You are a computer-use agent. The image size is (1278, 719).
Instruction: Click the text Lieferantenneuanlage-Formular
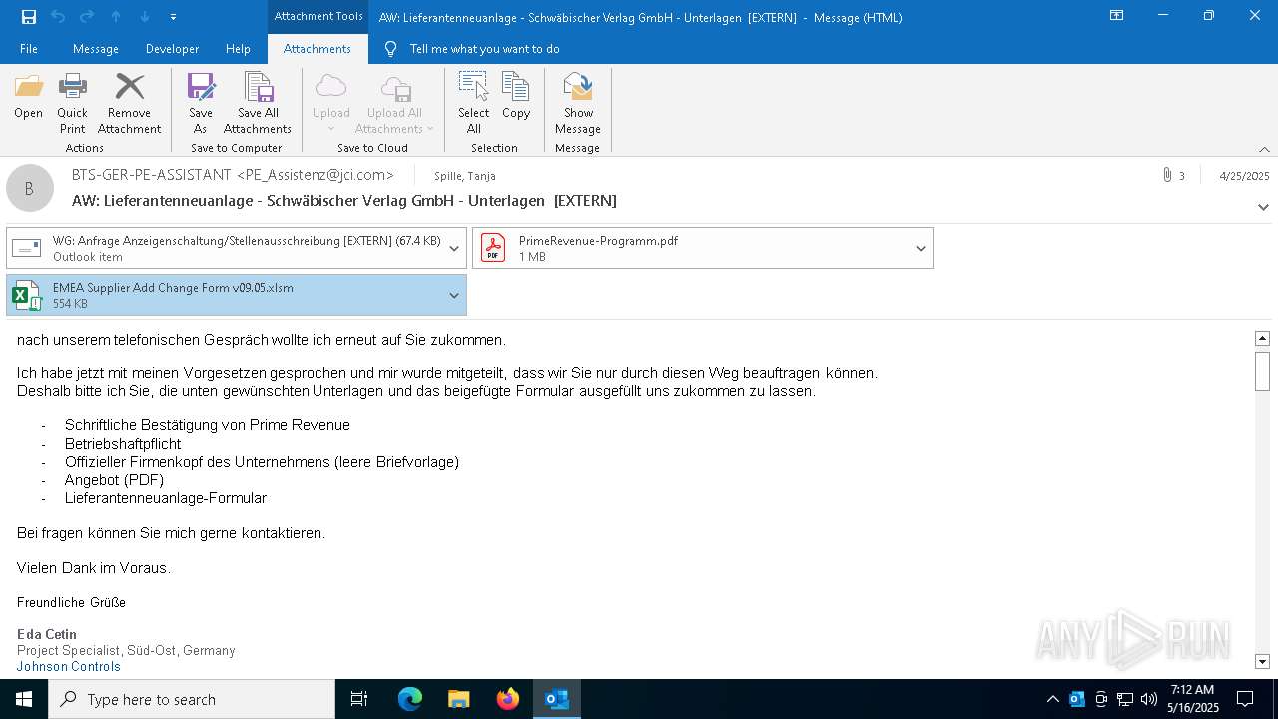point(166,498)
